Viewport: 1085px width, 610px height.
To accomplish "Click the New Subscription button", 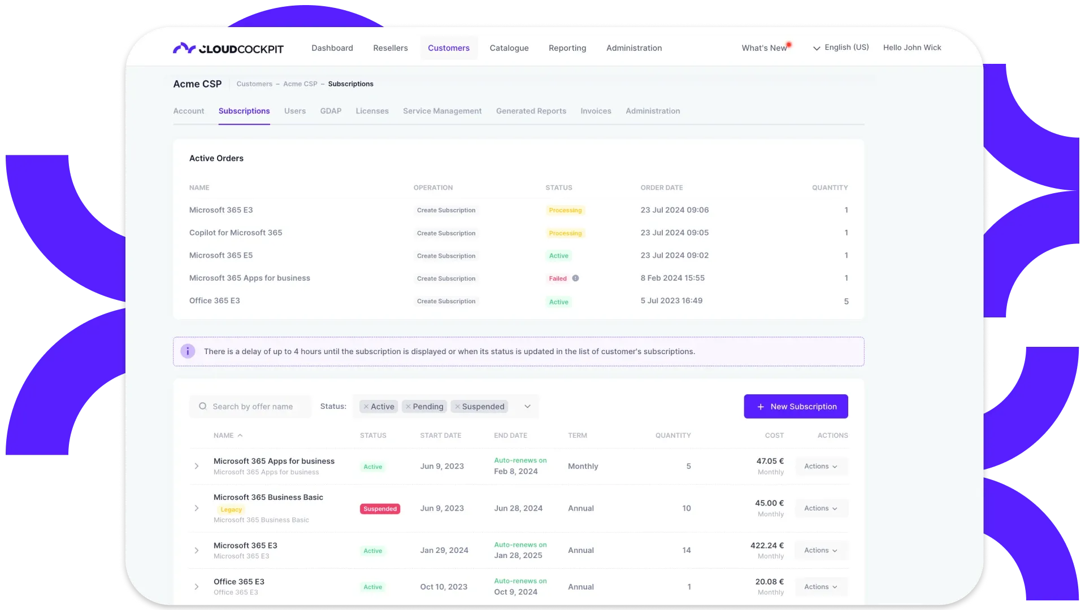I will pyautogui.click(x=796, y=407).
